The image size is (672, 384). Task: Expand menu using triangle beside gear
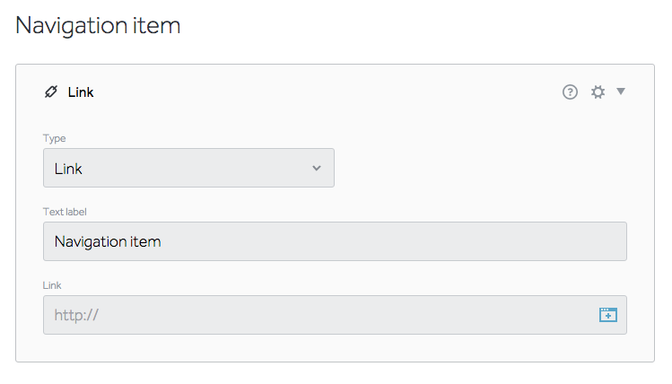[x=621, y=91]
